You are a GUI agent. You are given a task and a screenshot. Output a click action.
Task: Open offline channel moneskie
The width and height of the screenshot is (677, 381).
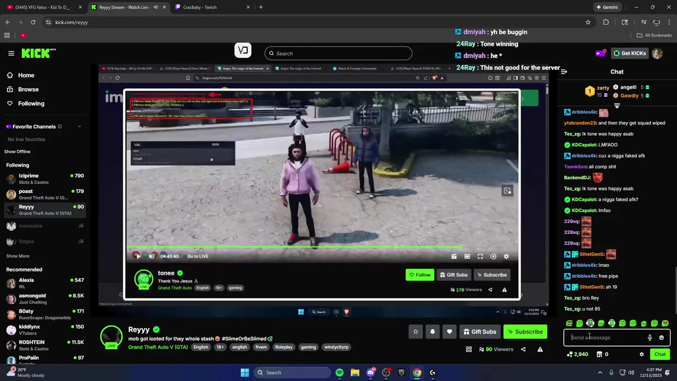[45, 226]
